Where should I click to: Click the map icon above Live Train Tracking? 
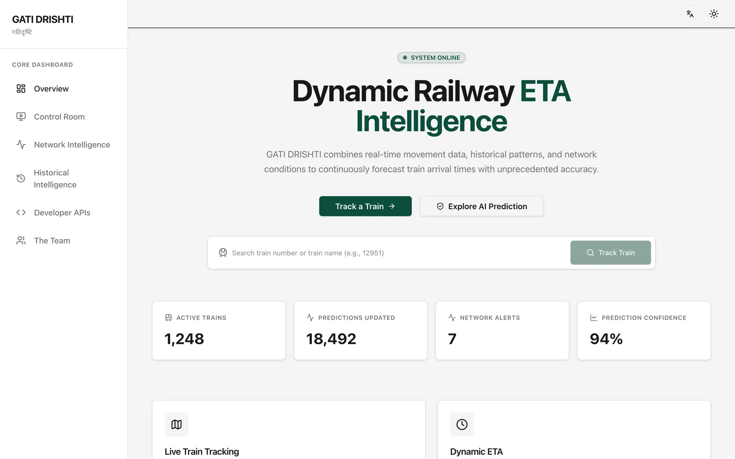pyautogui.click(x=176, y=425)
